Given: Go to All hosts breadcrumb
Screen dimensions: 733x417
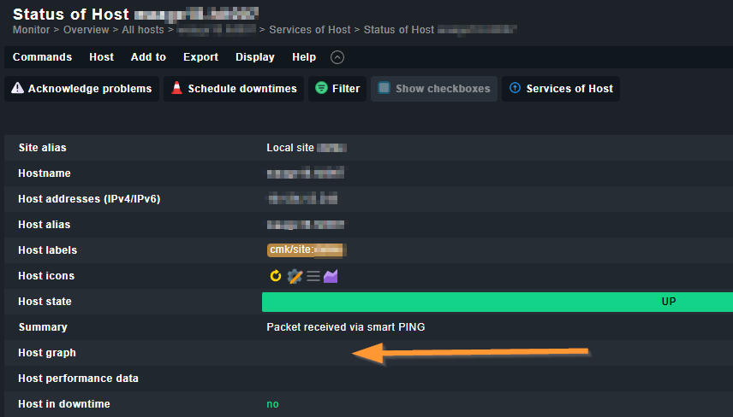Looking at the screenshot, I should (143, 30).
